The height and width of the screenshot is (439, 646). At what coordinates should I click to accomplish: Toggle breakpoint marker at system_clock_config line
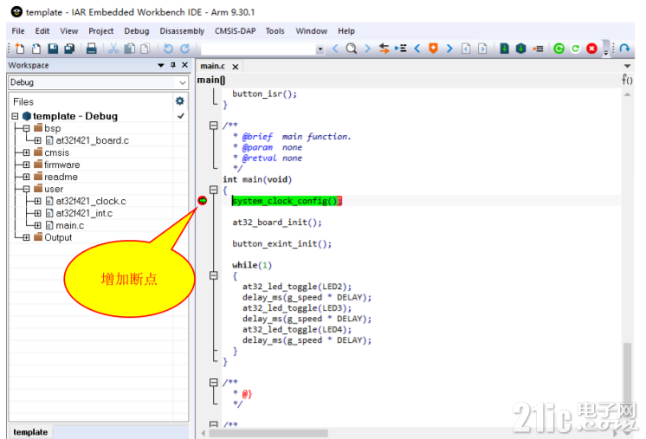(x=203, y=201)
